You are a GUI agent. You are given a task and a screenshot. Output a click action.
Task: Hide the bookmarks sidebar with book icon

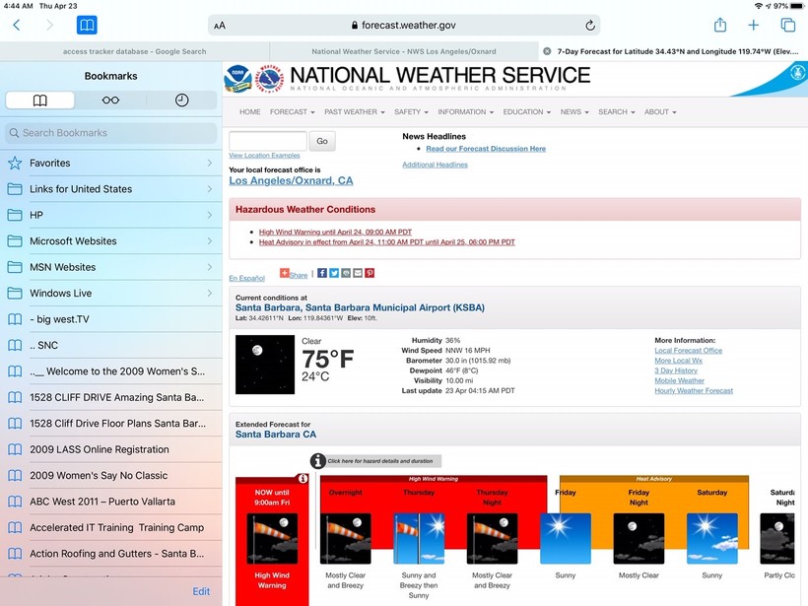point(87,25)
